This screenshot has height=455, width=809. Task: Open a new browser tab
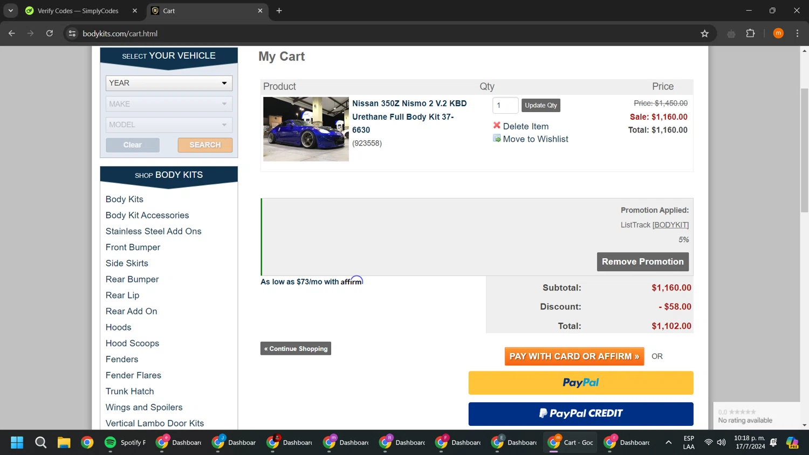(279, 11)
